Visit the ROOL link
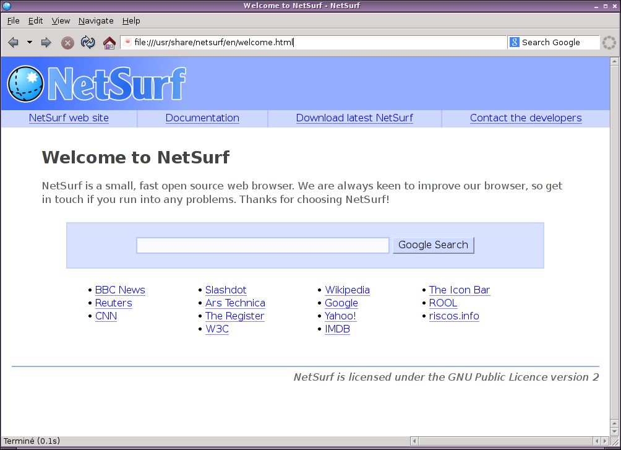 [x=443, y=303]
